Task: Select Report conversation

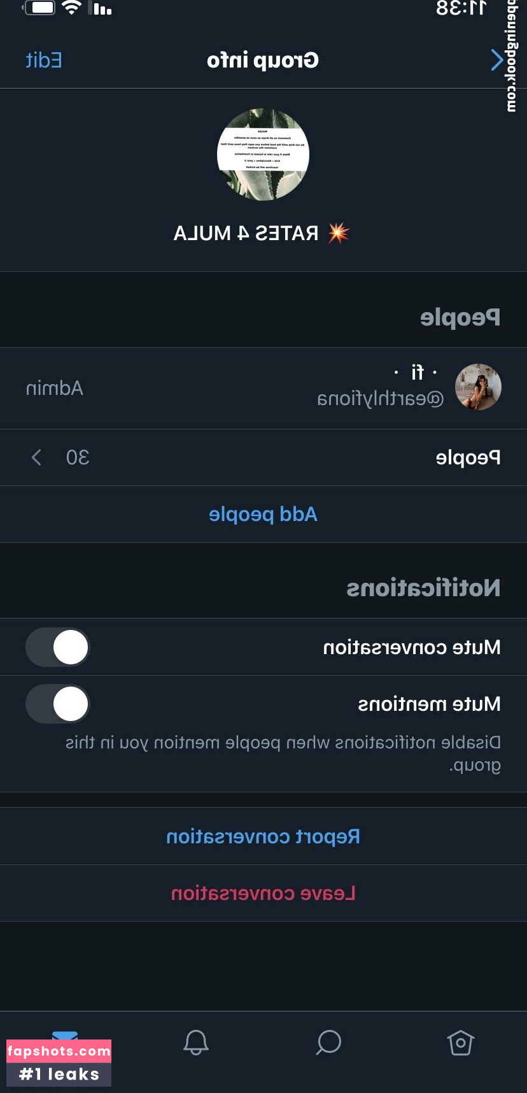Action: click(x=263, y=836)
